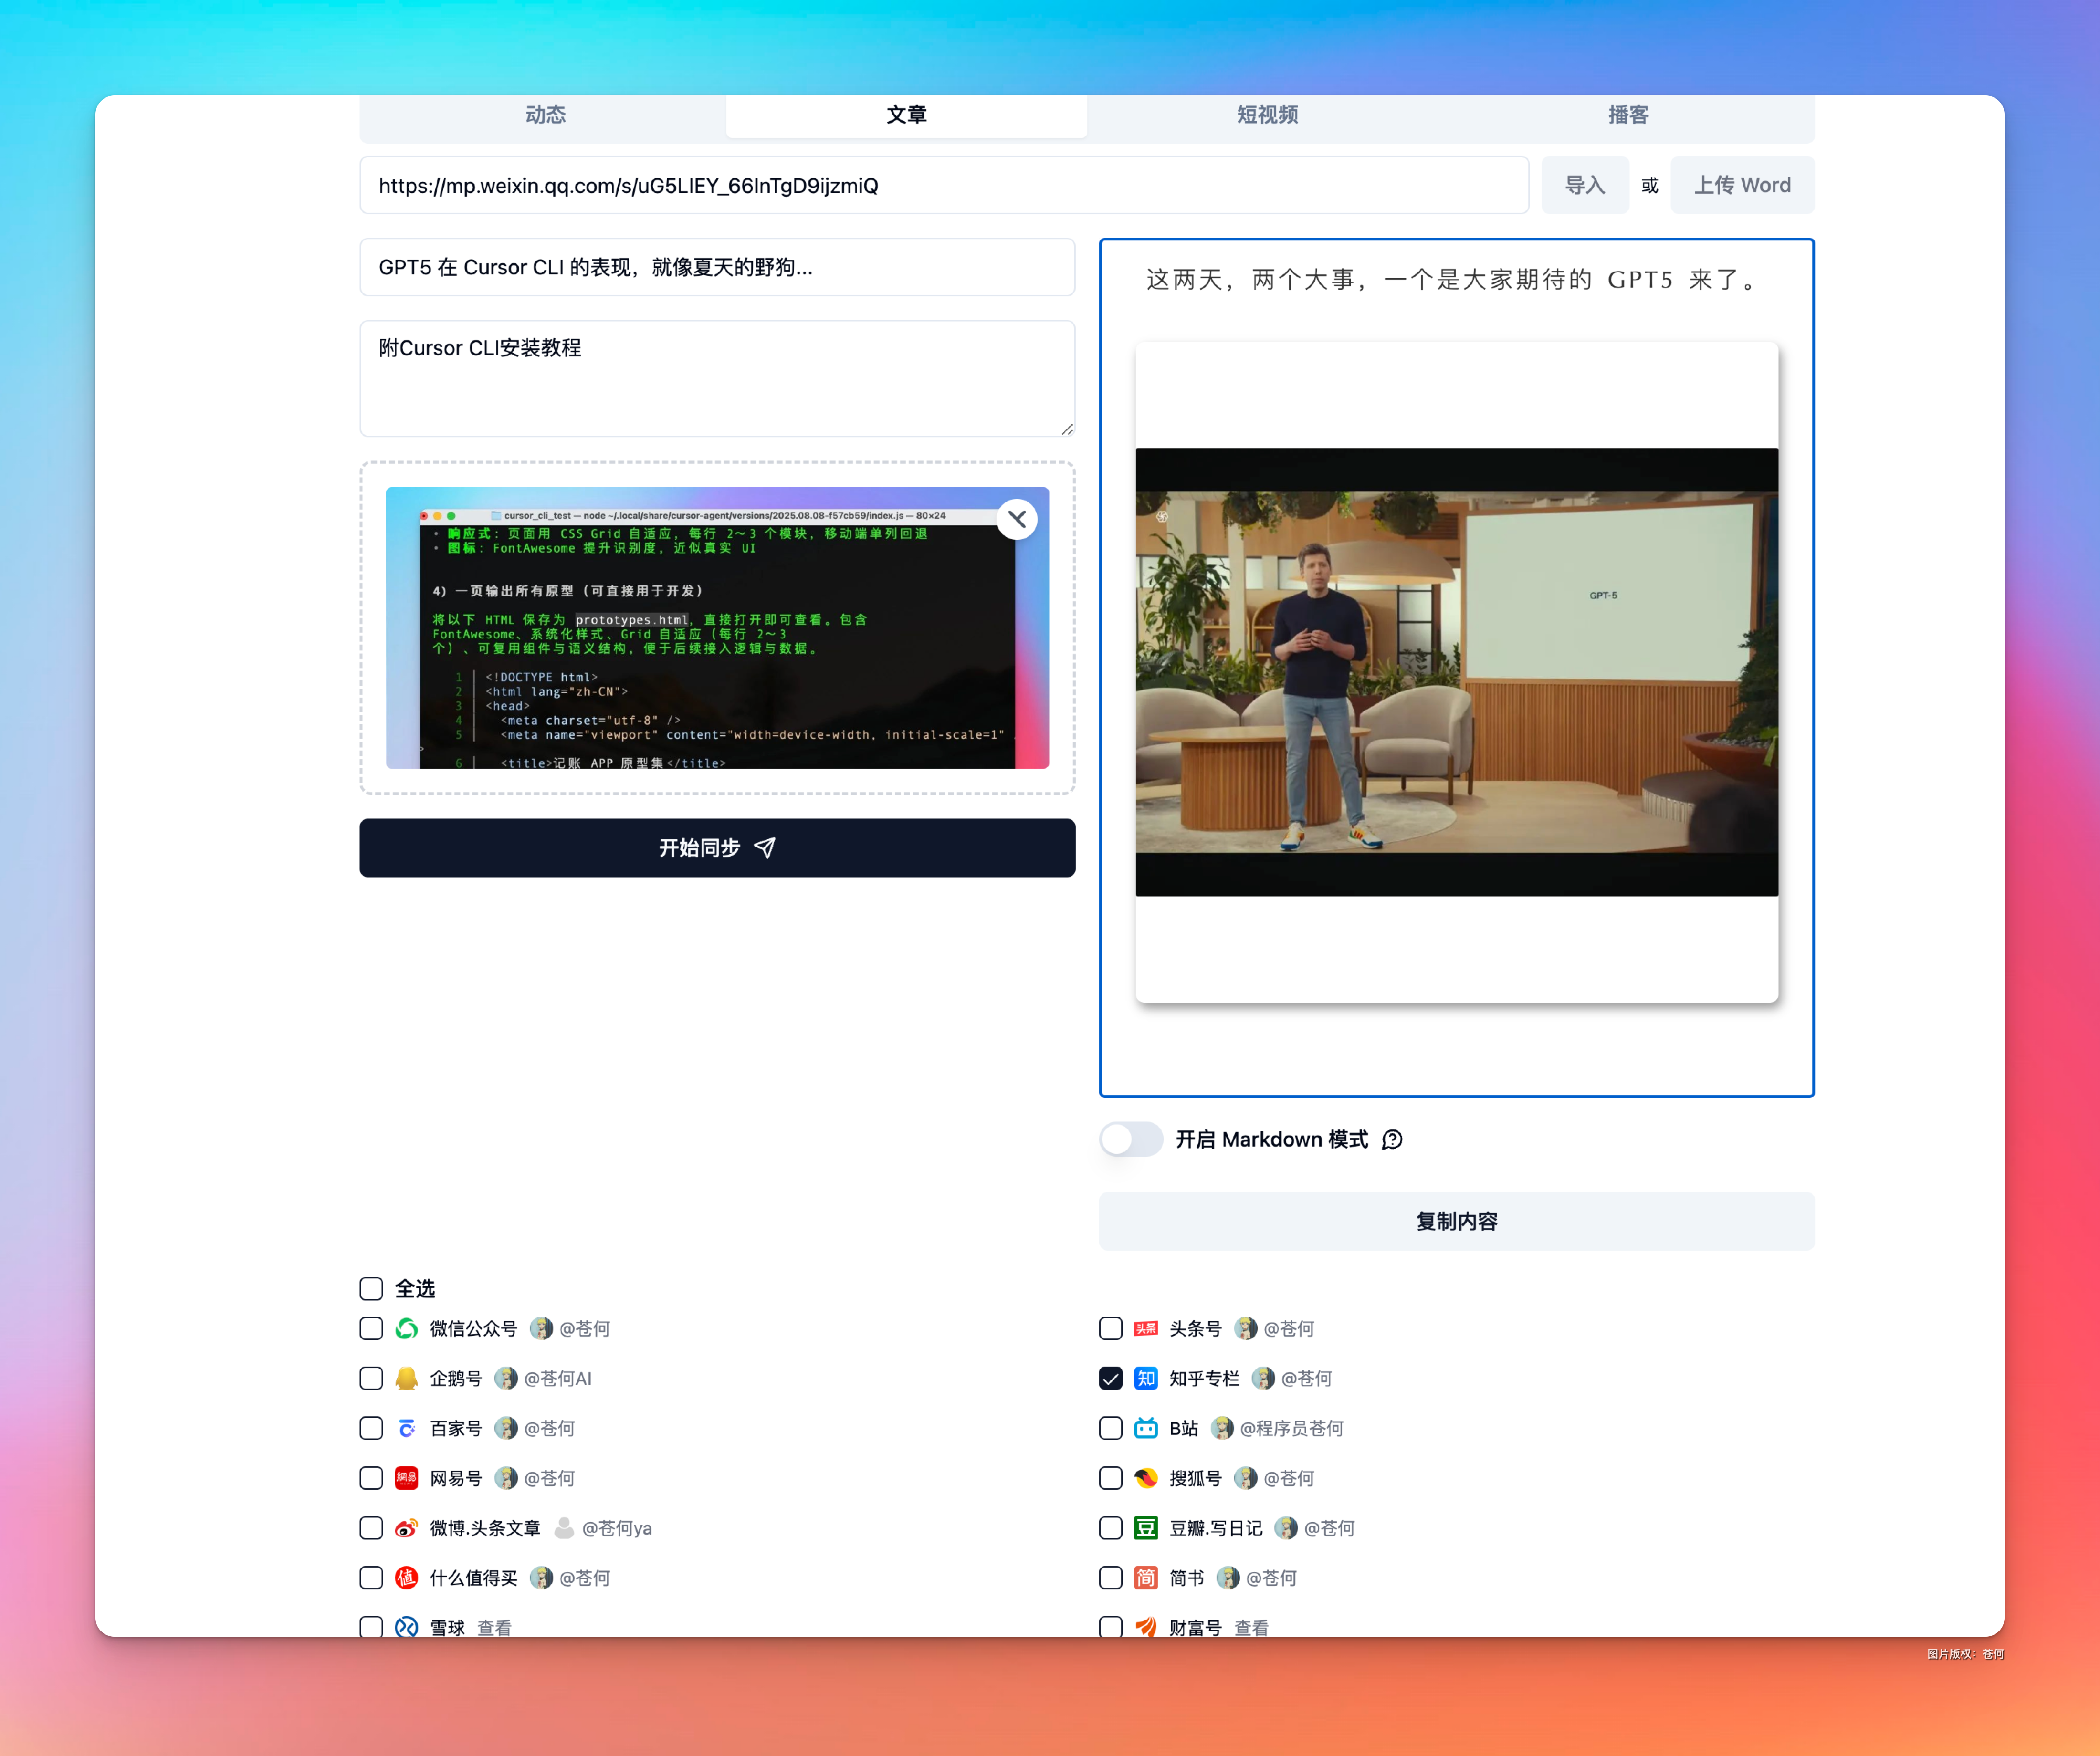
Task: Click 查看 link next to 雪球
Action: pyautogui.click(x=494, y=1627)
